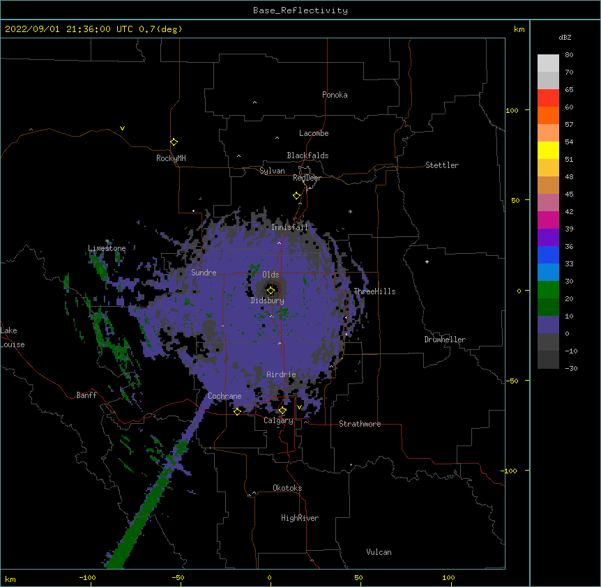This screenshot has width=601, height=587.
Task: Select the dark gray -30 to -10 legend swatch
Action: click(x=548, y=360)
